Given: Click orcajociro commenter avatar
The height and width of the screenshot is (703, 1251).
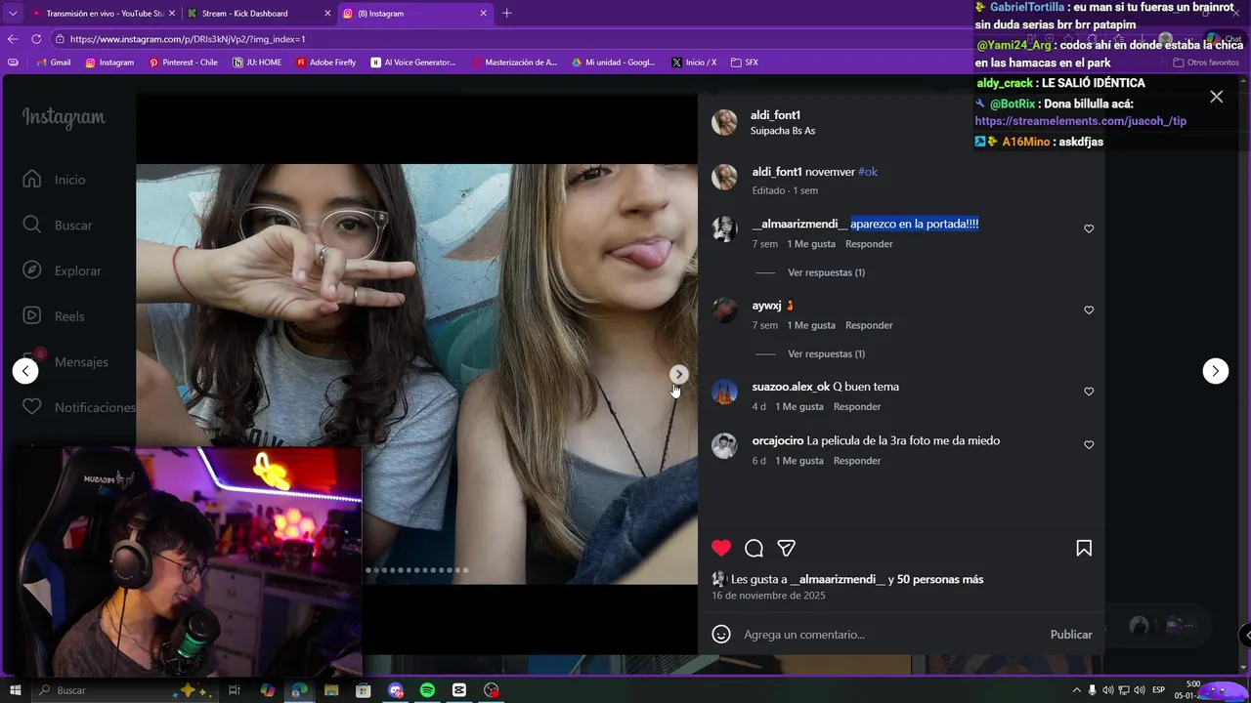Looking at the screenshot, I should (724, 445).
